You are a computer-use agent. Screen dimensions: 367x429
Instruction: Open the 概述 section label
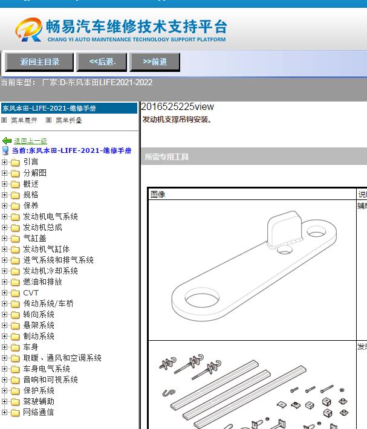[x=31, y=184]
